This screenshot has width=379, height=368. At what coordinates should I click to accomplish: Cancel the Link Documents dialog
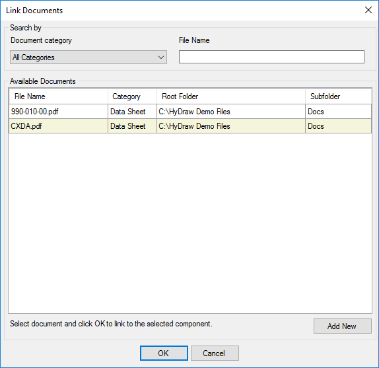click(215, 353)
